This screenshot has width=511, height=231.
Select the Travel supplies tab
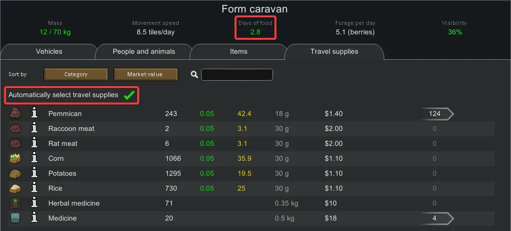(334, 52)
